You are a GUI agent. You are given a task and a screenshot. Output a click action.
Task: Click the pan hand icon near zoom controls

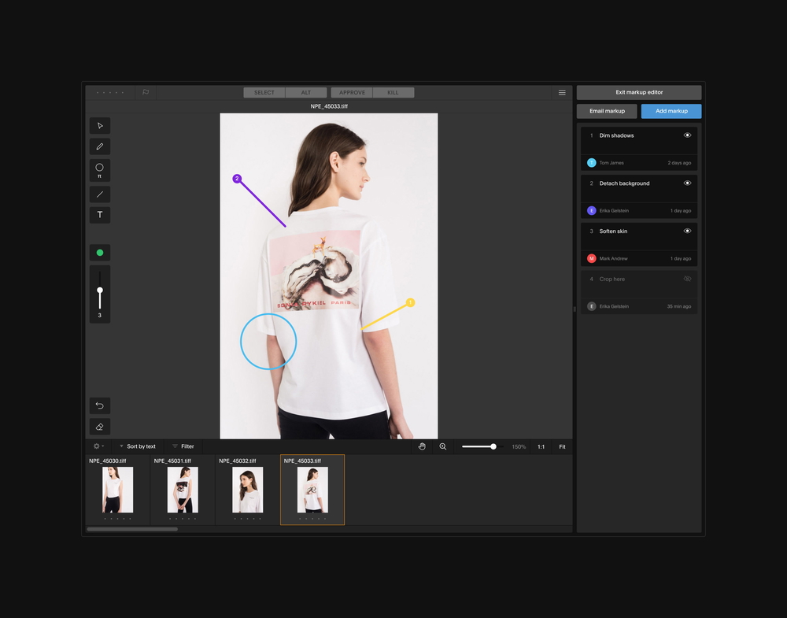click(422, 446)
